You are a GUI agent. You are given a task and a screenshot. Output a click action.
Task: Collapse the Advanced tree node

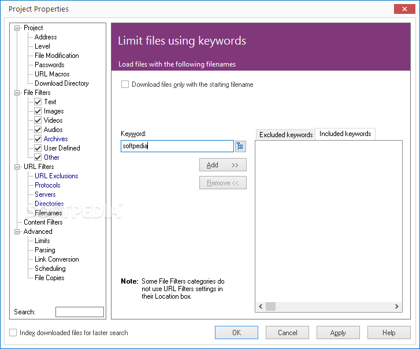(x=17, y=232)
